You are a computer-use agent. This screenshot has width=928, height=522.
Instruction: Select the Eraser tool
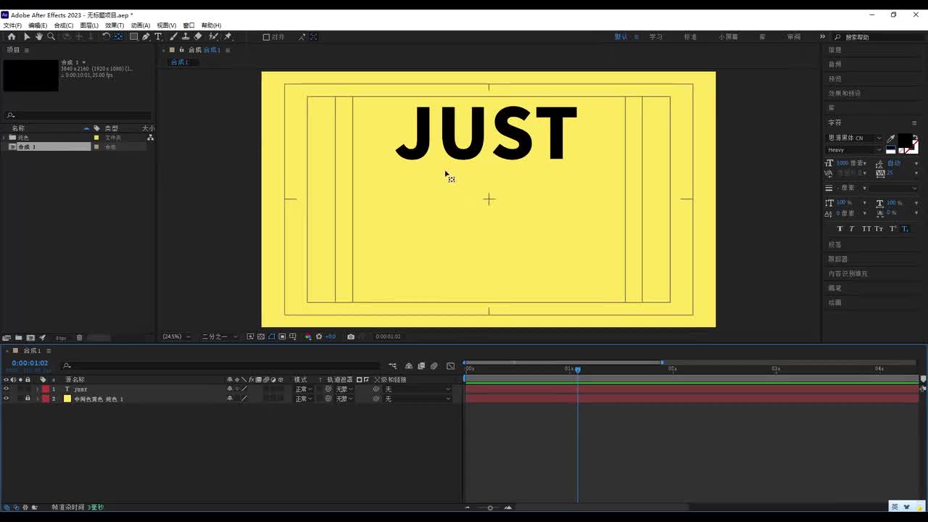click(198, 36)
